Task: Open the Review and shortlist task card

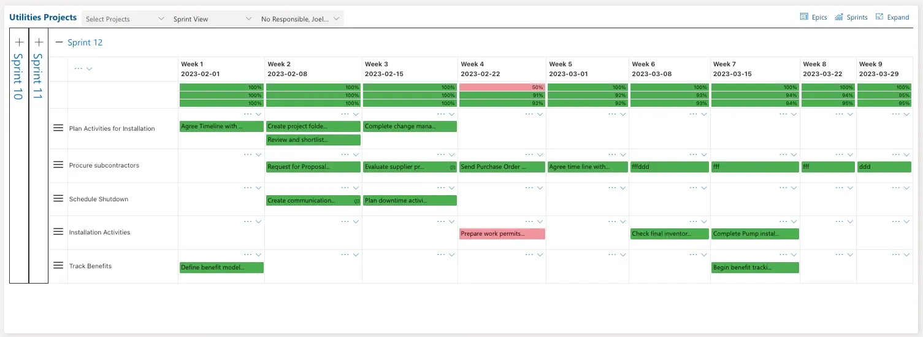Action: (x=313, y=140)
